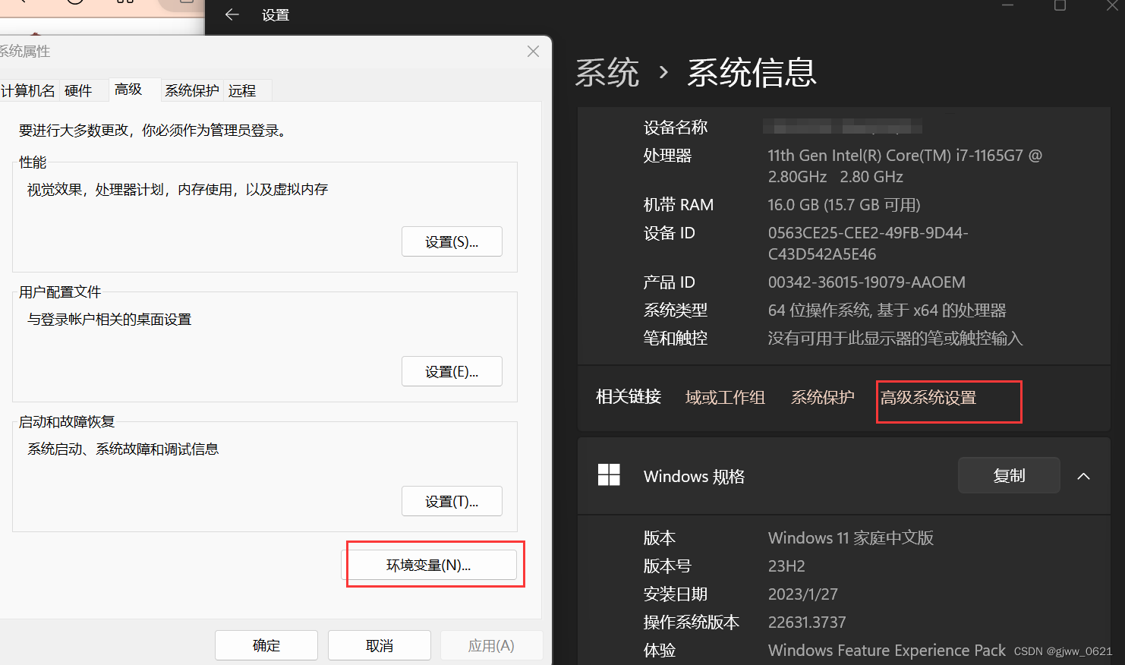1125x665 pixels.
Task: Click the 应用 apply button
Action: pos(491,645)
